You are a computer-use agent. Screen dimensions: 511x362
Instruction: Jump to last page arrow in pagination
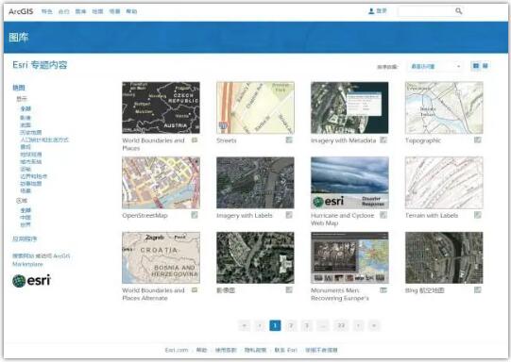click(374, 325)
